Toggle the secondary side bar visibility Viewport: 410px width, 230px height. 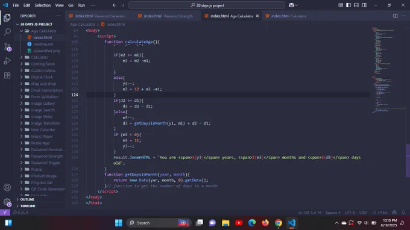(364, 5)
